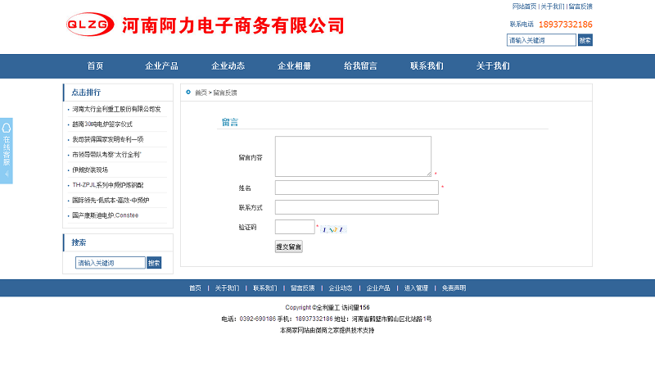This screenshot has width=655, height=389.
Task: Click the captcha verification image
Action: click(334, 228)
